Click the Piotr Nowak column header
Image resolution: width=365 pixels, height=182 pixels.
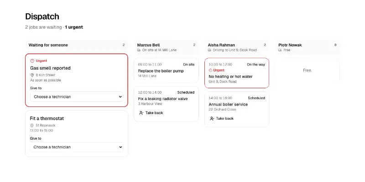click(307, 47)
